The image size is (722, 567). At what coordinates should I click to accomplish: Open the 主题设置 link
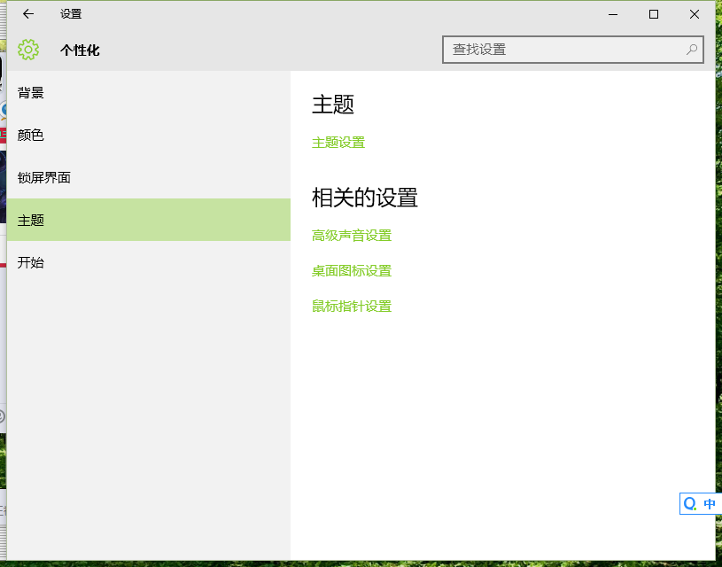(x=338, y=143)
